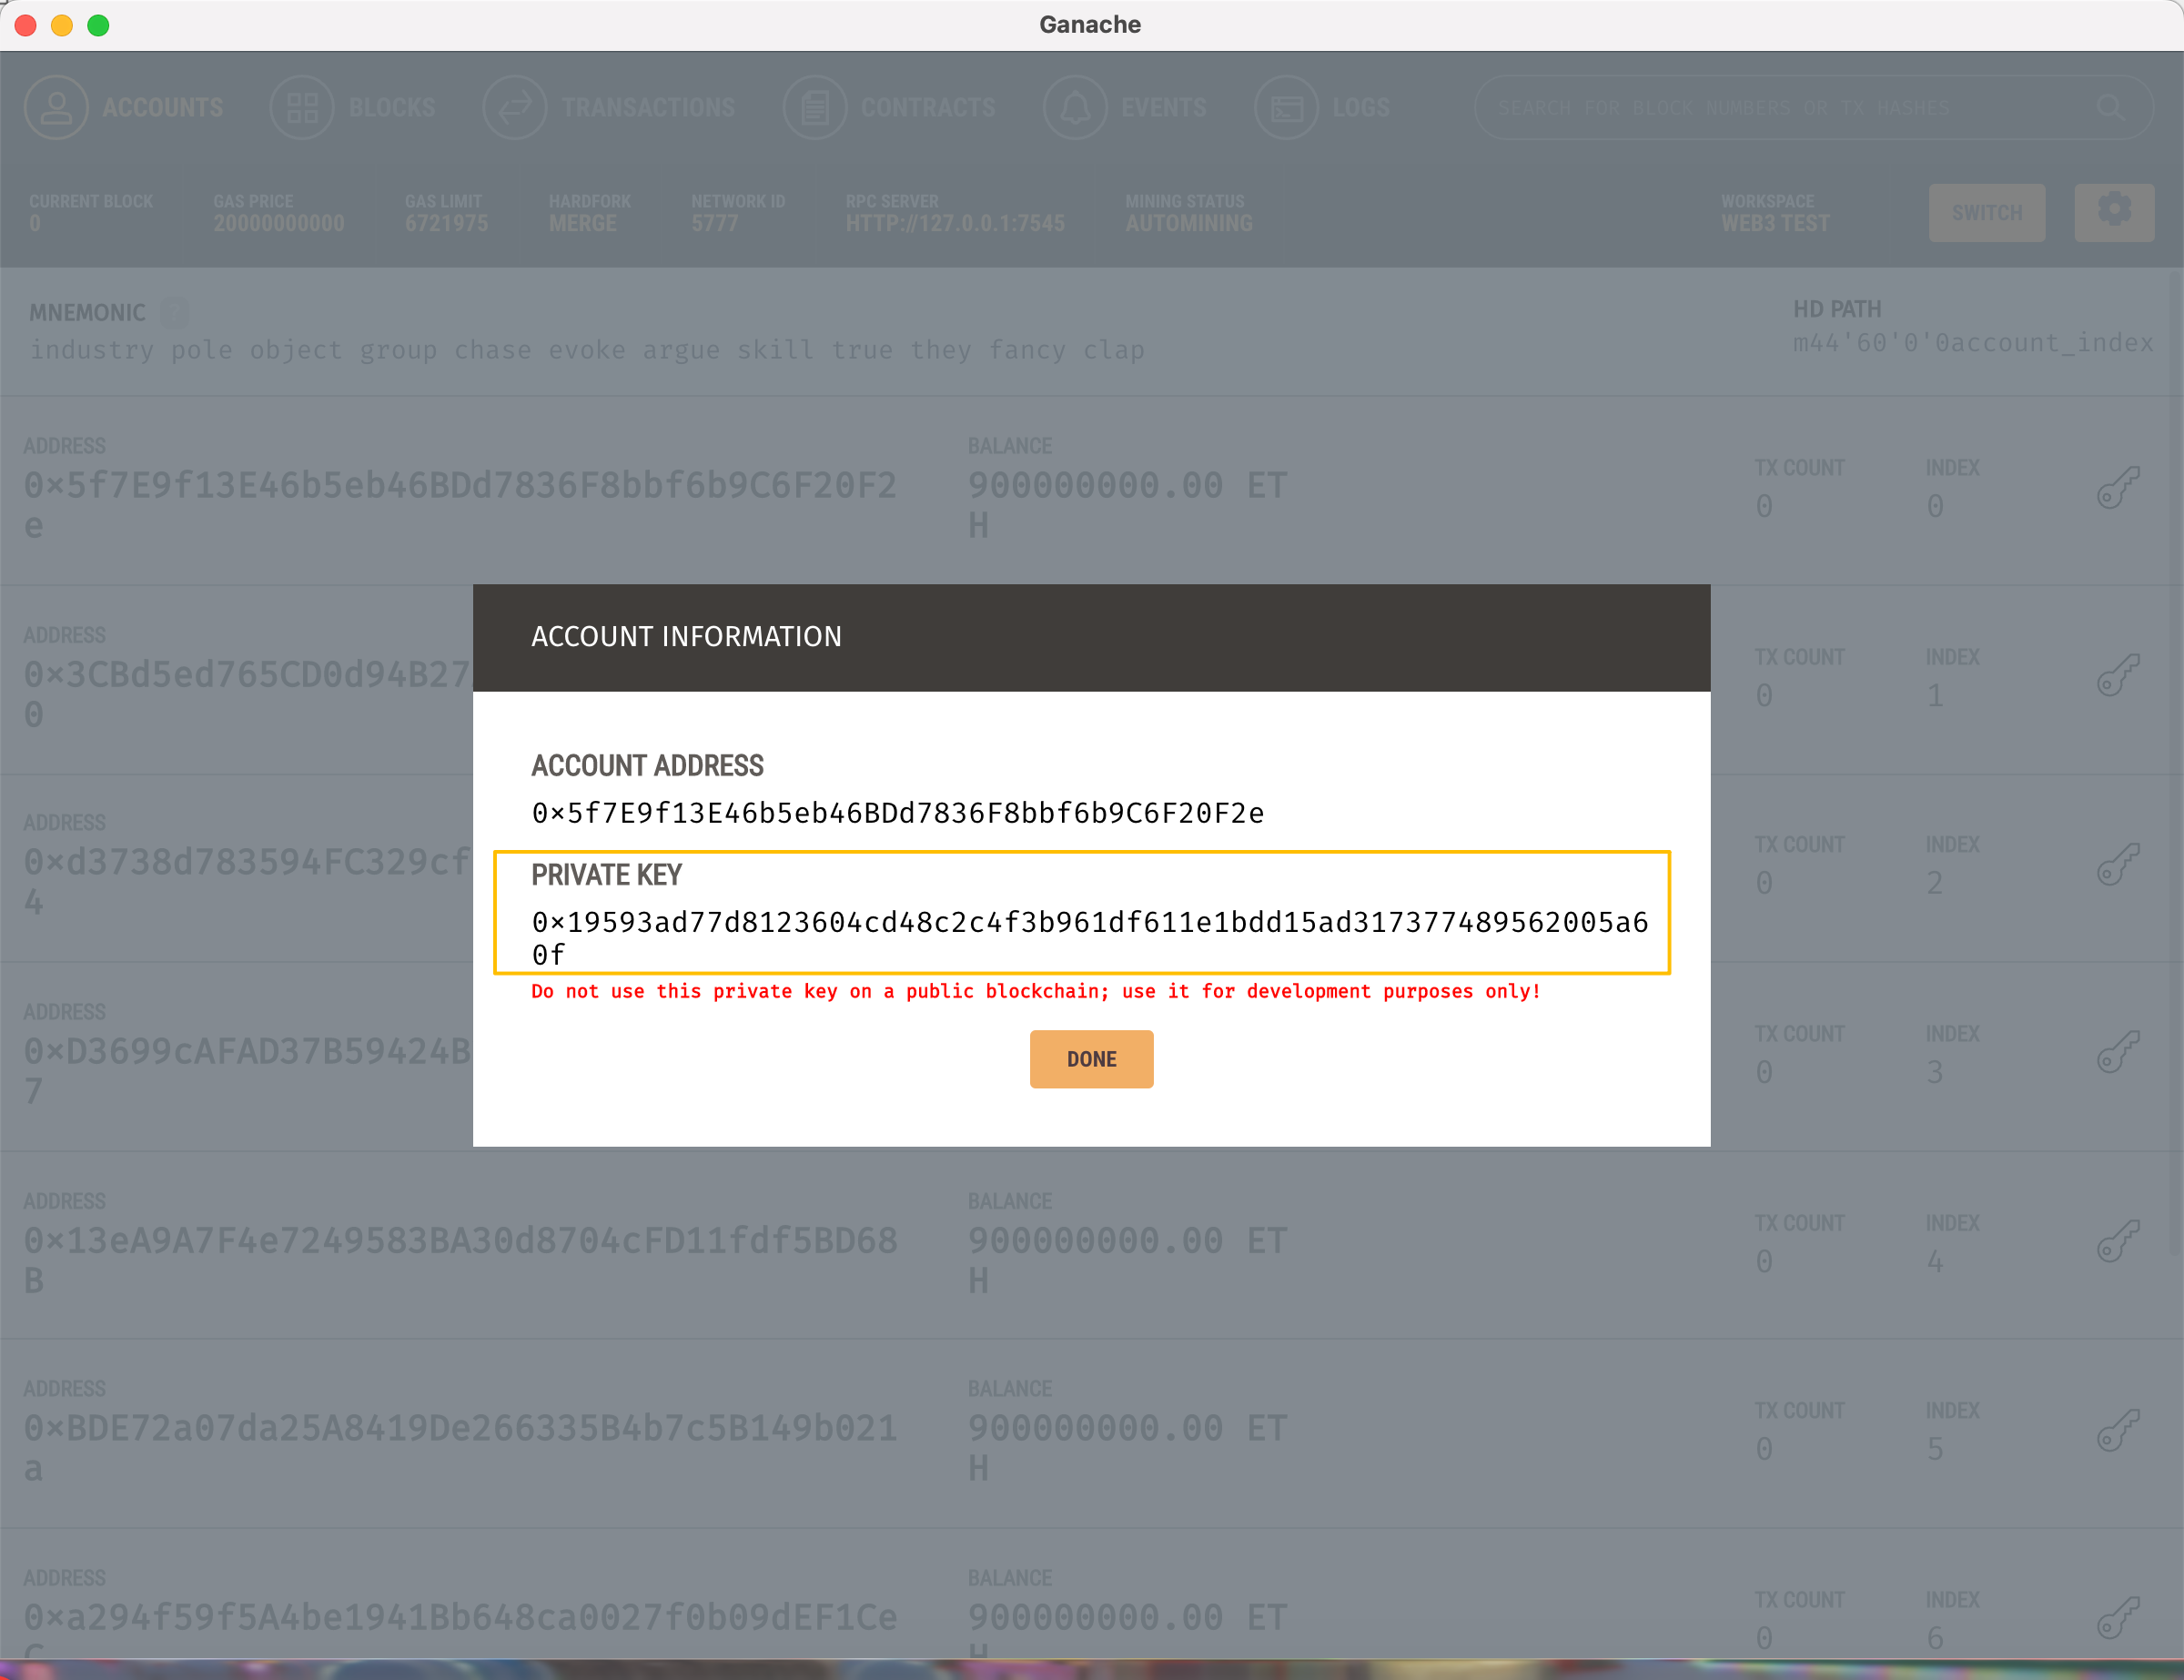Click the private key text in dialog

[1089, 923]
